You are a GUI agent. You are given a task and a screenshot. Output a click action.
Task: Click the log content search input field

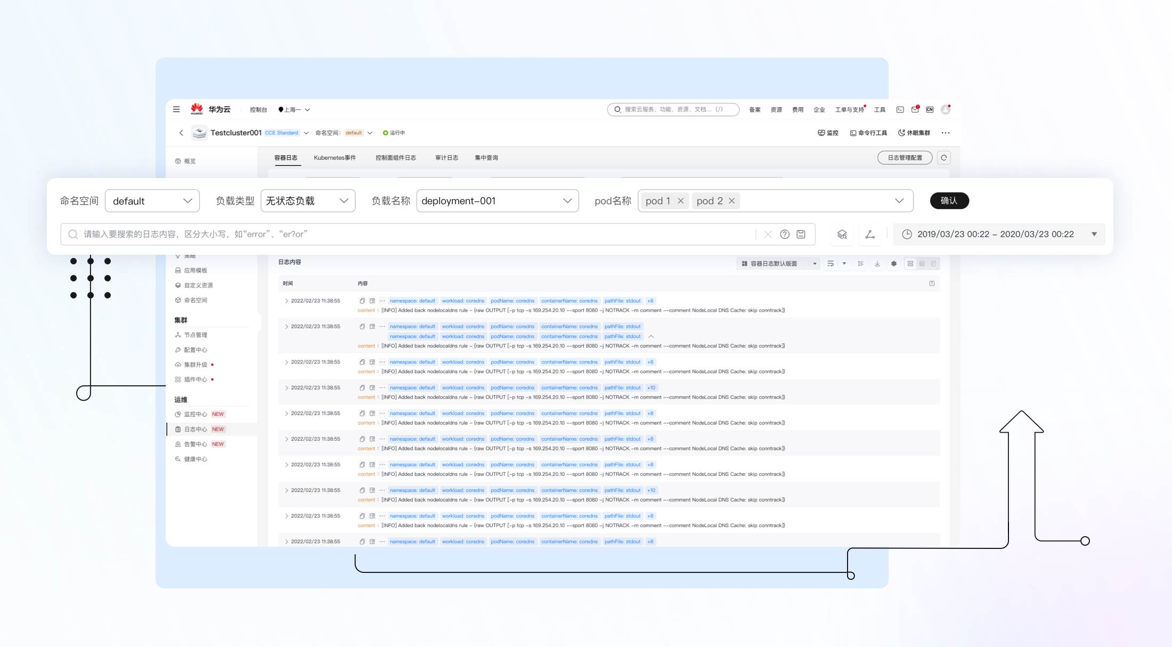[x=416, y=234]
